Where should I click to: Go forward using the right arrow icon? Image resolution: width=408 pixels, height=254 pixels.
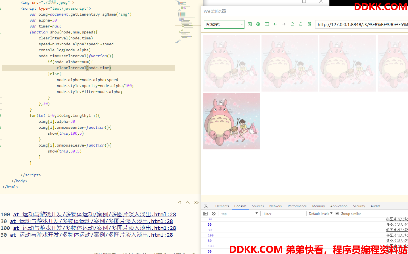tap(284, 24)
